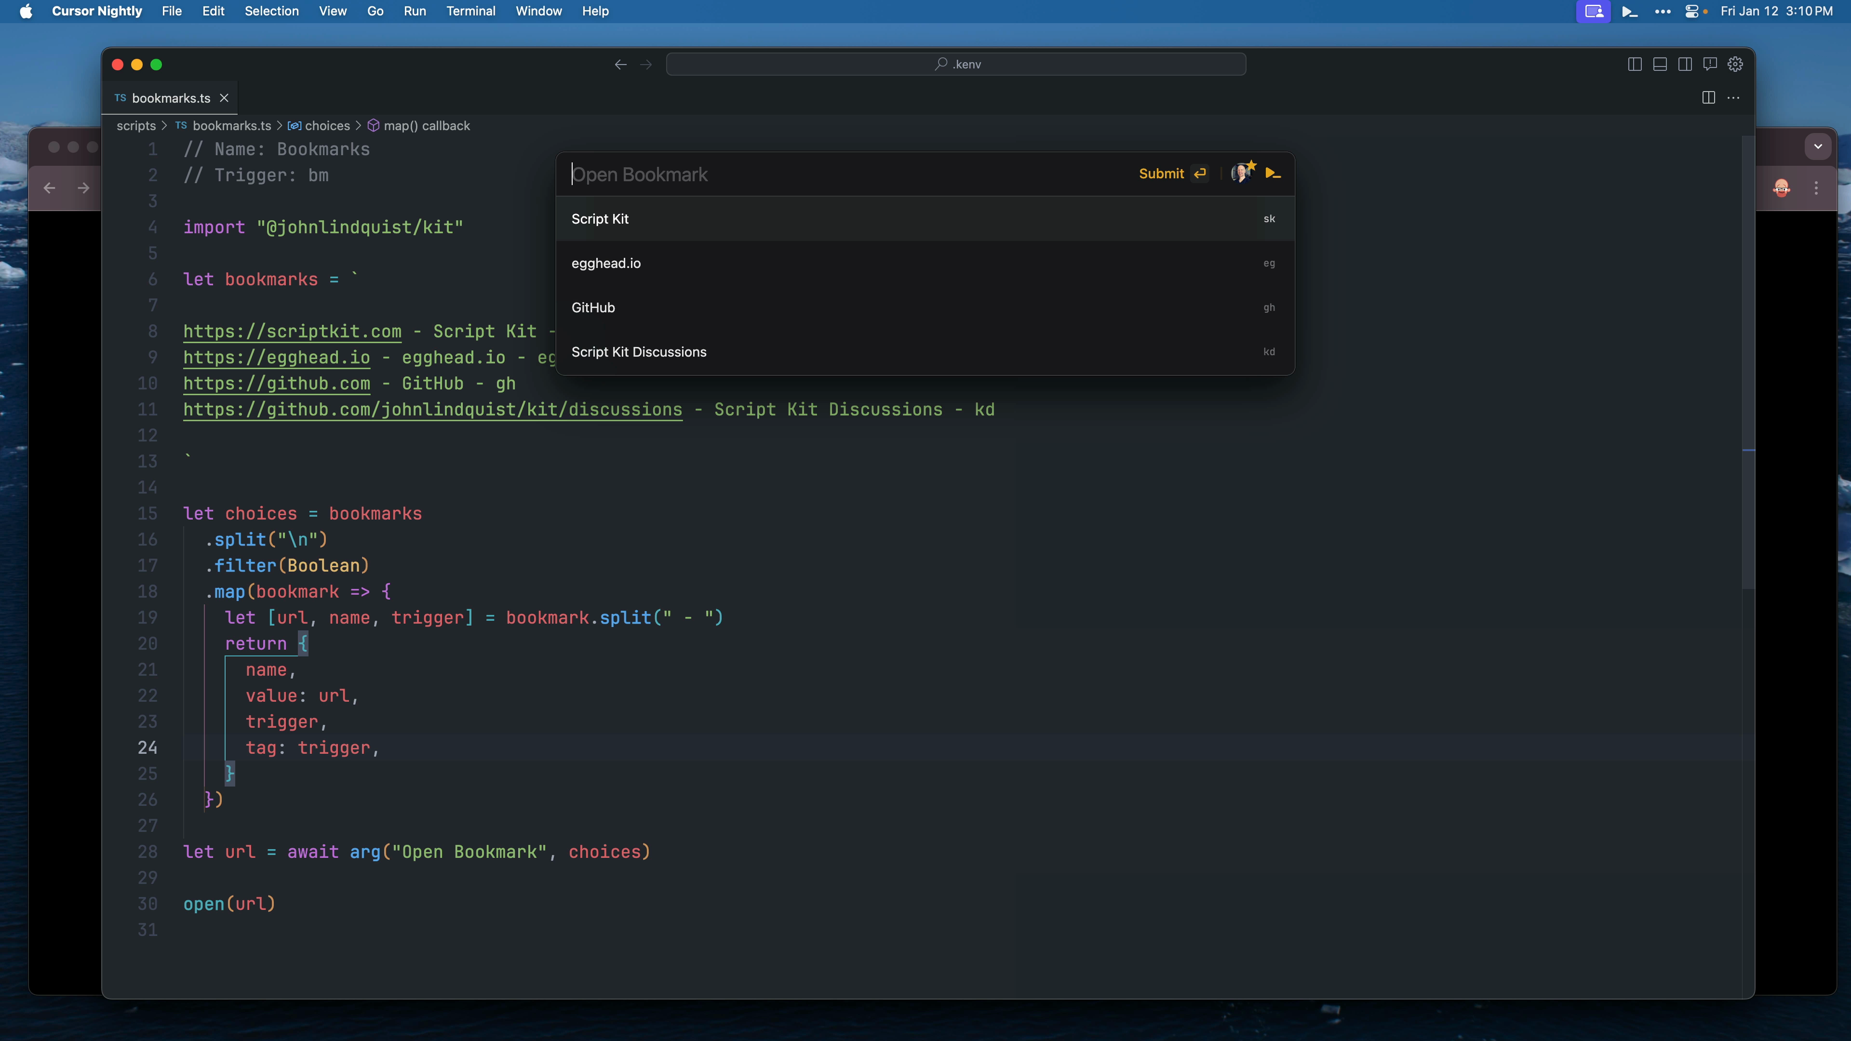The height and width of the screenshot is (1041, 1851).
Task: Click the 'open(url)' code on line 30
Action: tap(229, 904)
